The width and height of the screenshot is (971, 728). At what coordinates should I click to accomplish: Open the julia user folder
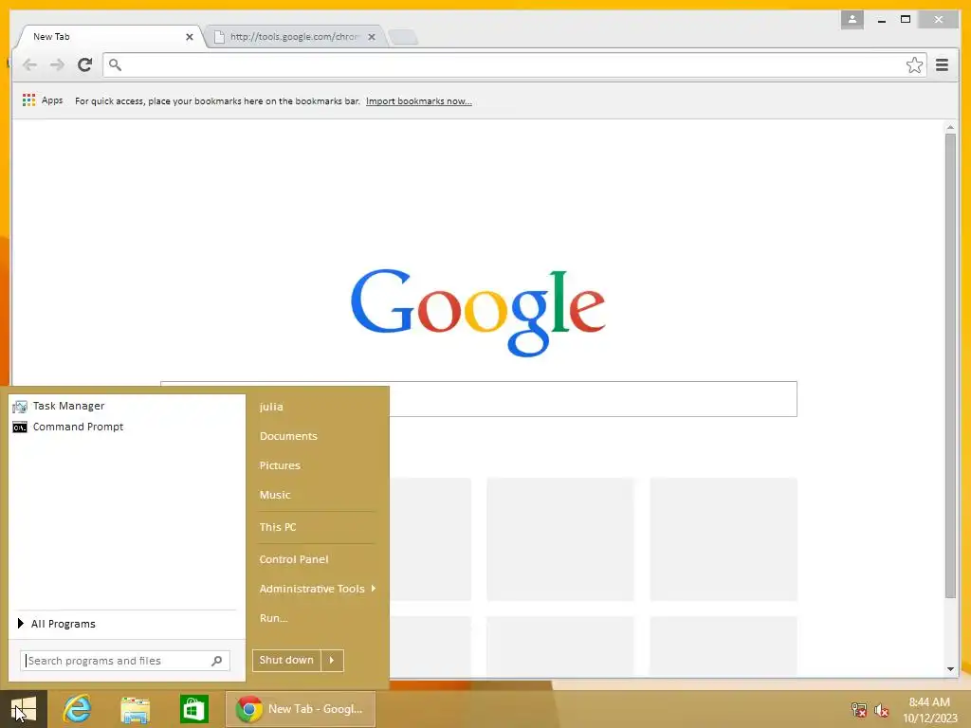271,407
